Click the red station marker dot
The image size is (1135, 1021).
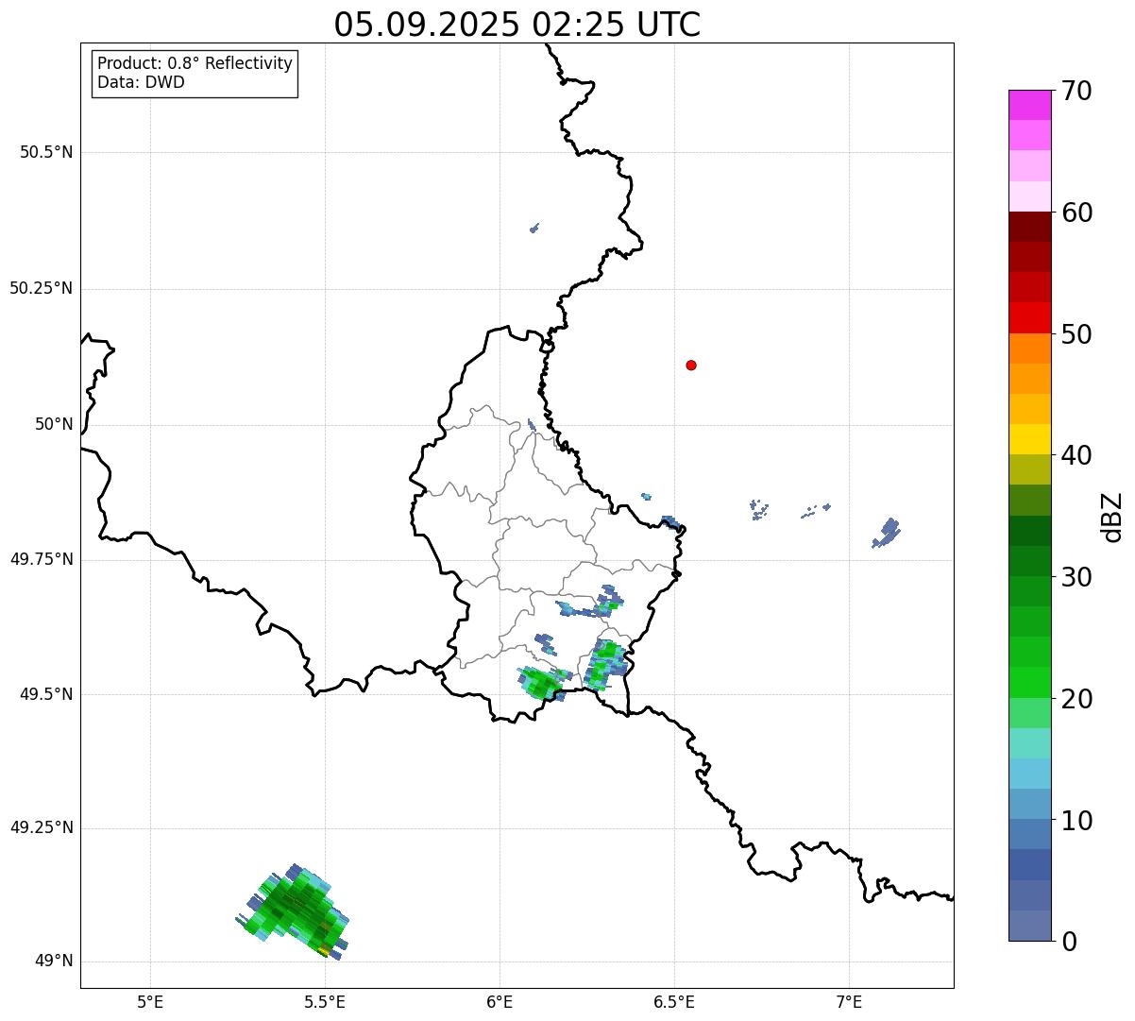(691, 366)
